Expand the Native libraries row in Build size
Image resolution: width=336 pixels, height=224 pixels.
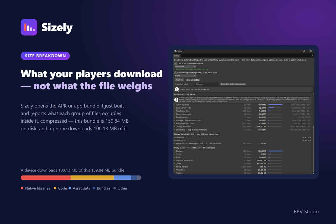click(174, 105)
